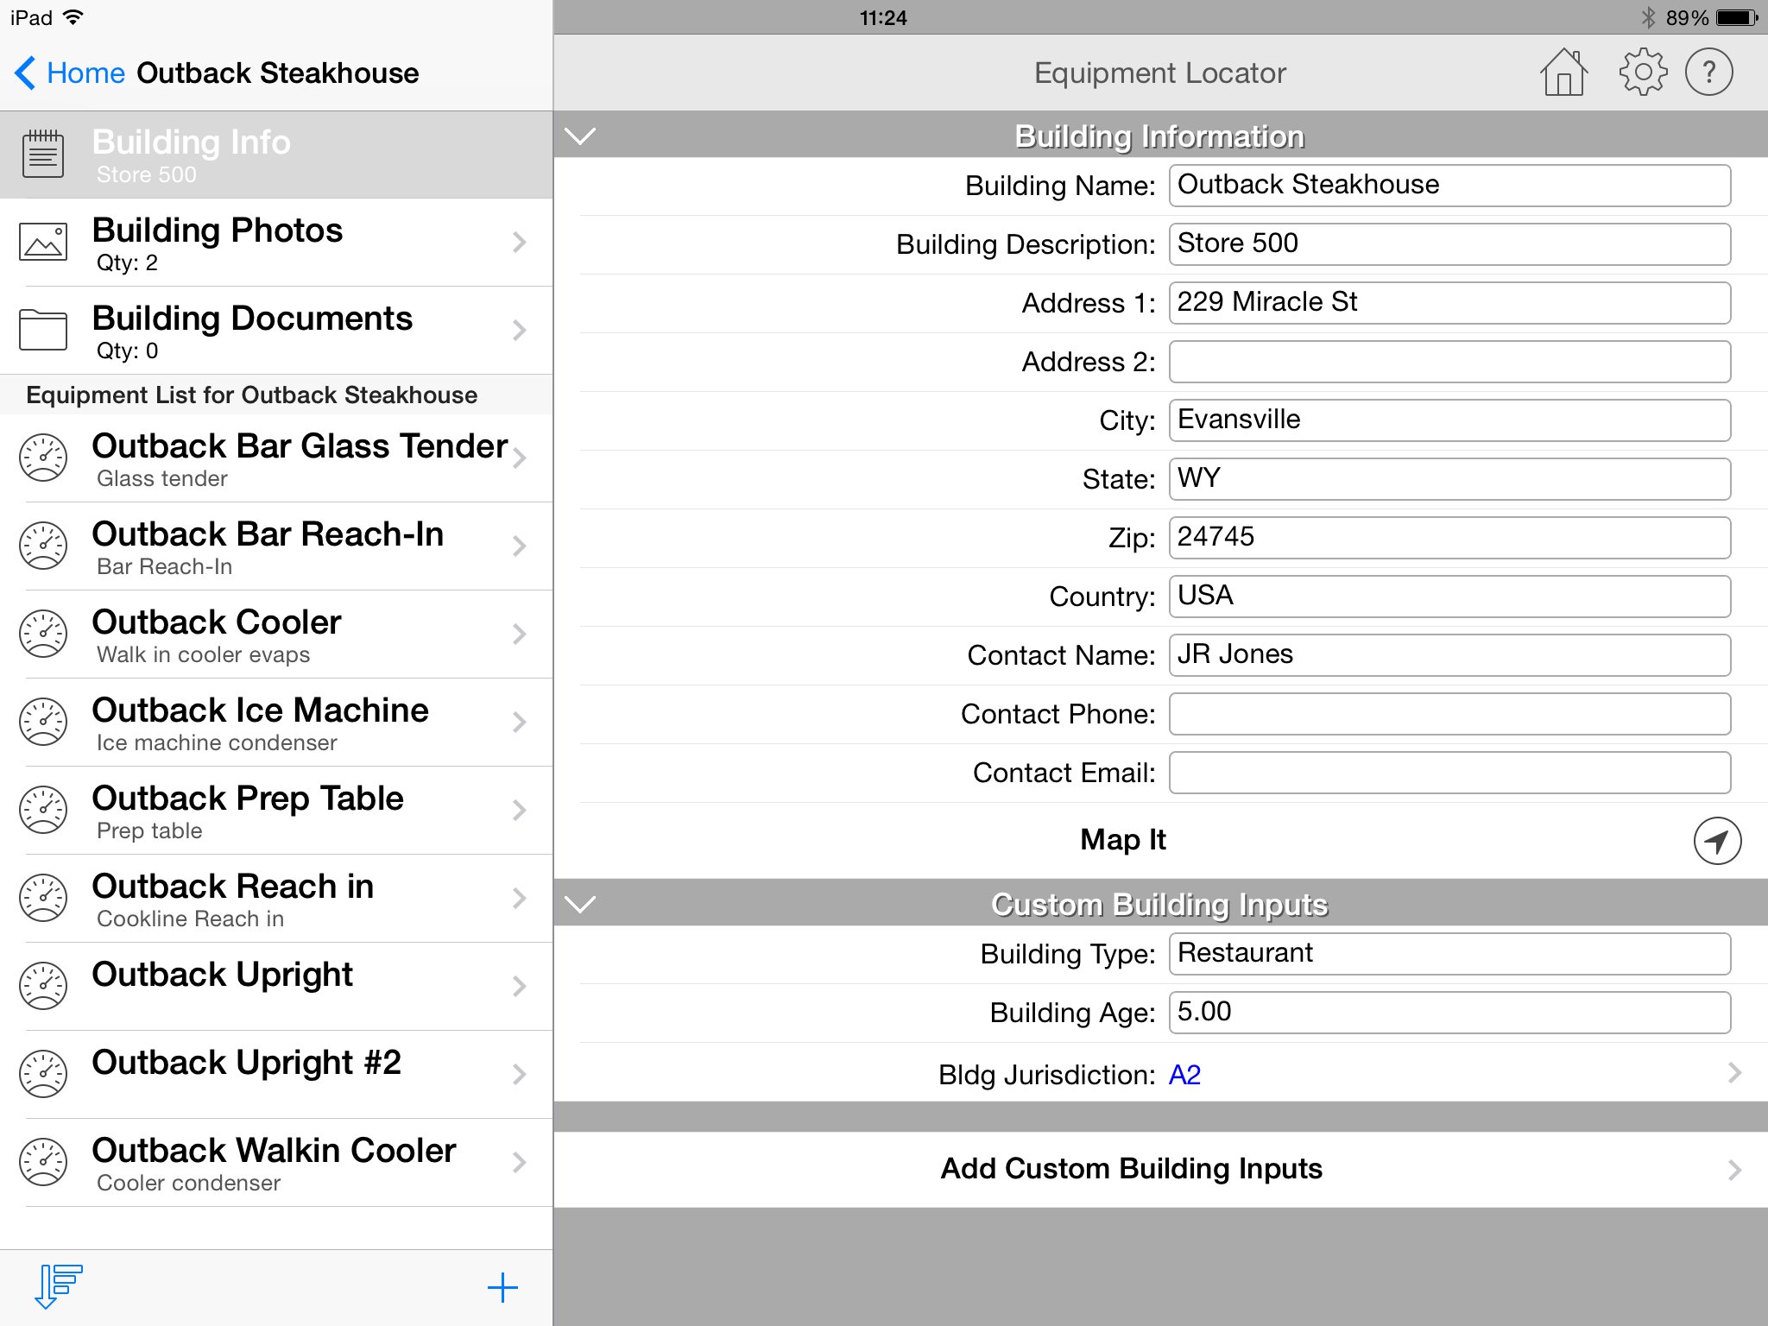Viewport: 1768px width, 1326px height.
Task: Tap the Building Photos picture icon
Action: click(43, 243)
